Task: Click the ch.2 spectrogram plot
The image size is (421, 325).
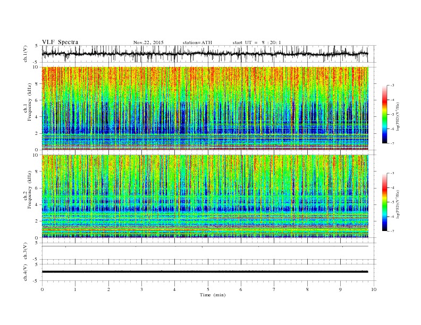Action: (205, 196)
